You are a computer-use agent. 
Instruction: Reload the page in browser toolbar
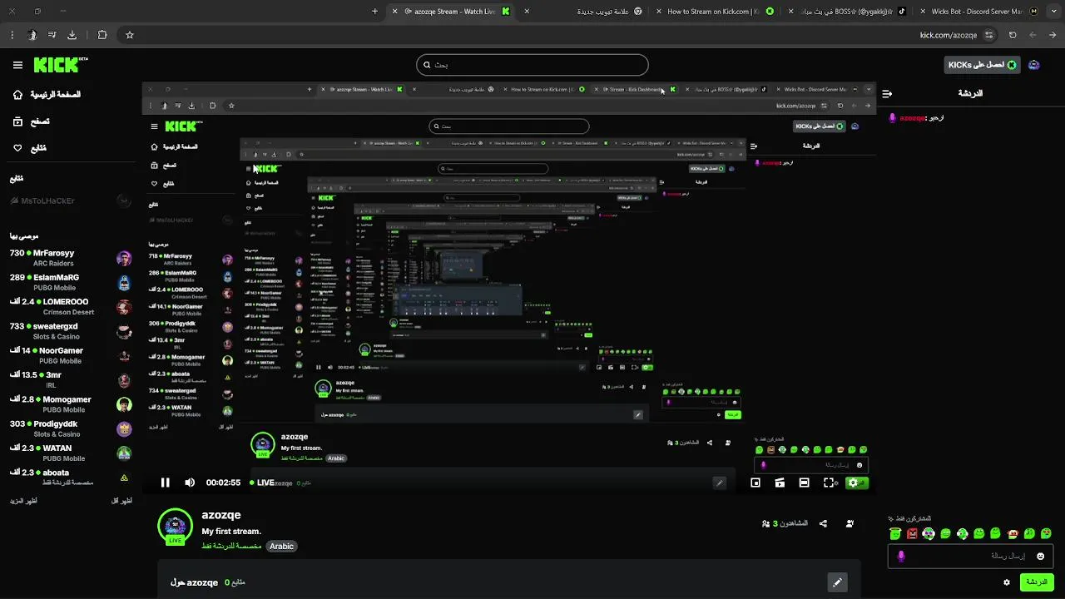[1013, 35]
